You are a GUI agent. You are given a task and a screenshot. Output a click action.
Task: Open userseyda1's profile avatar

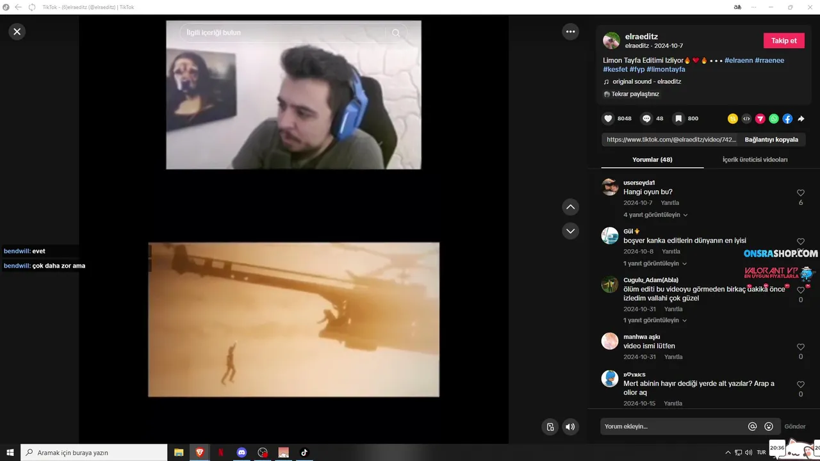(610, 187)
